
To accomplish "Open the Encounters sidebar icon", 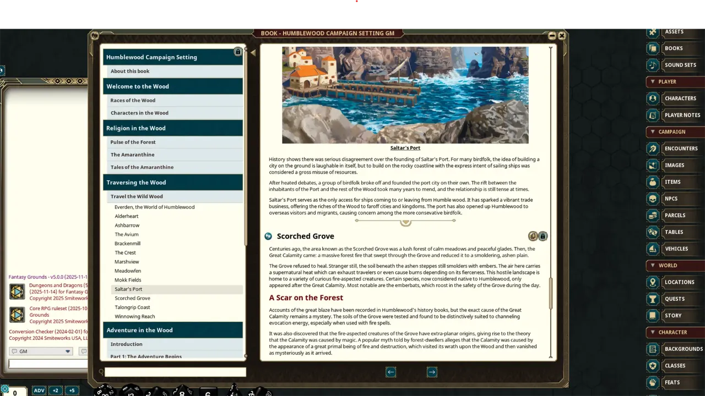I will 653,148.
